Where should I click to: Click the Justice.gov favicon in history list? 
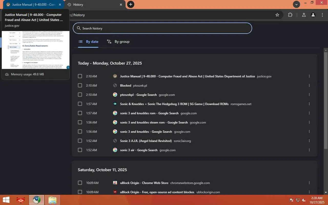(x=115, y=76)
